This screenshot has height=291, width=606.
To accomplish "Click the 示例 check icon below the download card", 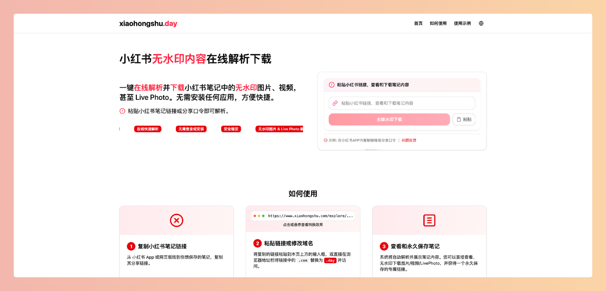I will point(325,140).
